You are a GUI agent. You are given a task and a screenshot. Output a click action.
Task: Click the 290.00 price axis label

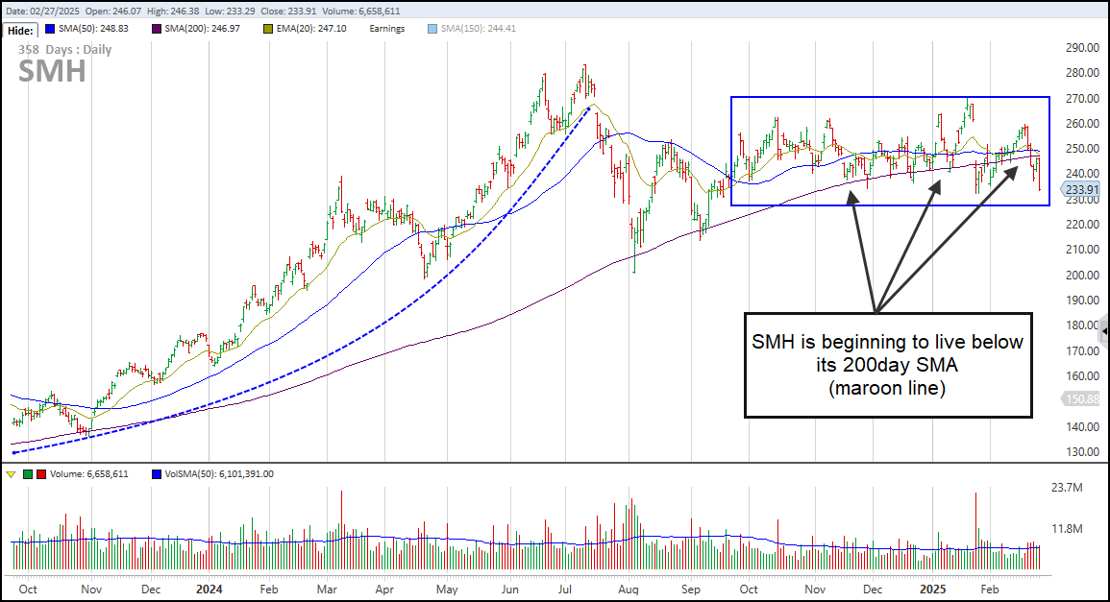(x=1082, y=48)
